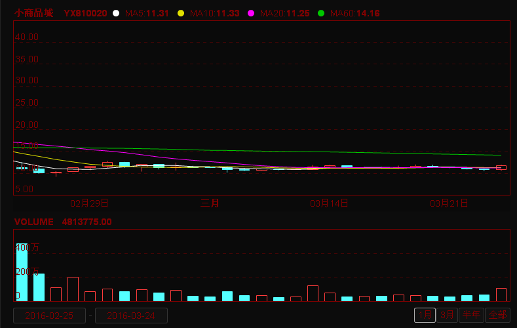517x328 pixels.
Task: Select the 1月 time range button
Action: pos(425,316)
